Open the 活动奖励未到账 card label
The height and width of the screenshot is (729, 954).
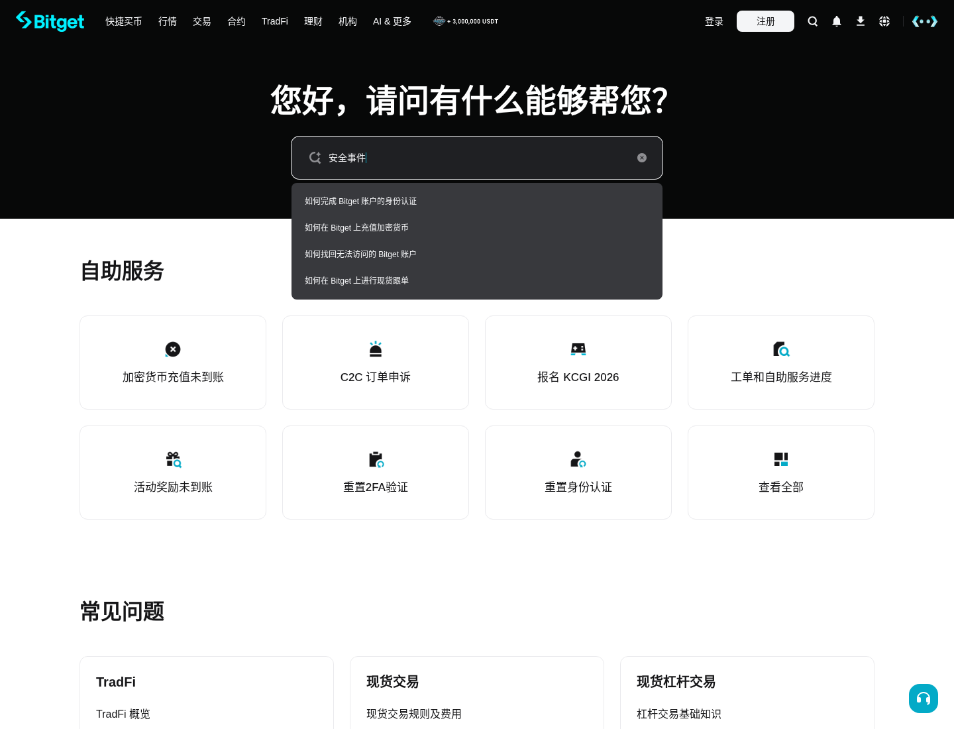point(173,487)
